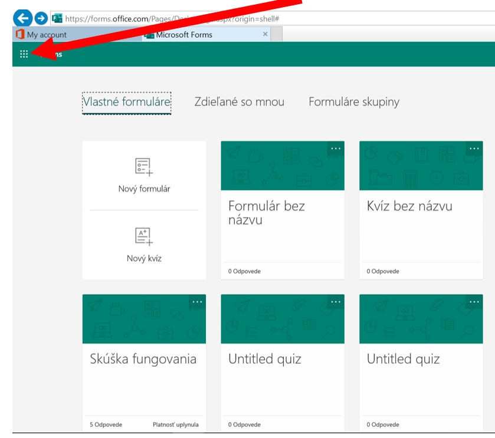Click the Office icon on My account tab
495x438 pixels.
19,35
